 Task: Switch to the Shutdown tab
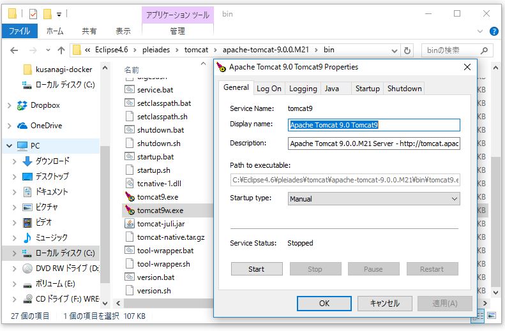(x=405, y=89)
